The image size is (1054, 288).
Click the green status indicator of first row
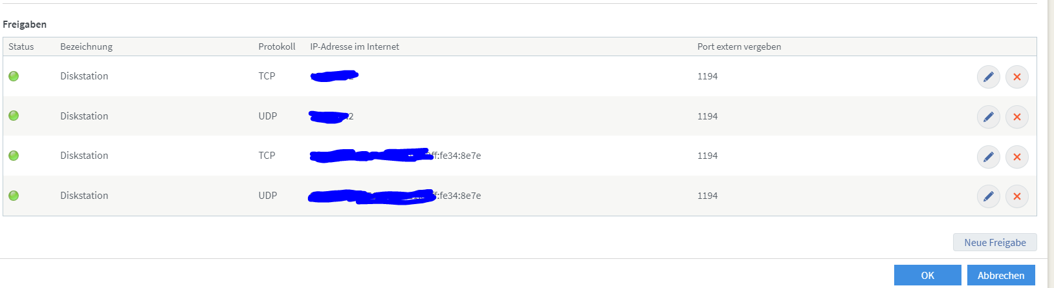tap(14, 76)
